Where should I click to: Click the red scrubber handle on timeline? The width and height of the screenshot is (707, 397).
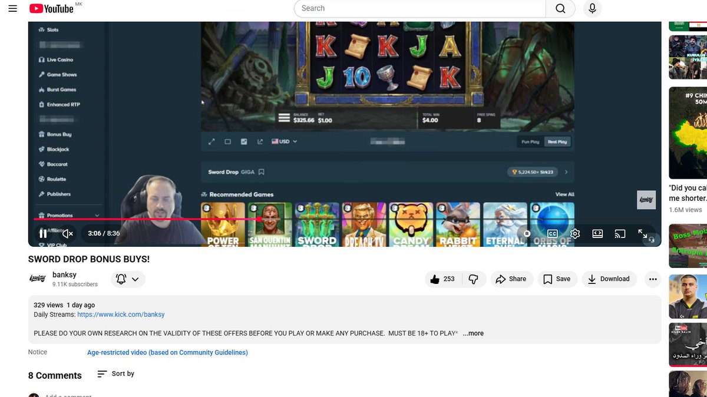(259, 219)
